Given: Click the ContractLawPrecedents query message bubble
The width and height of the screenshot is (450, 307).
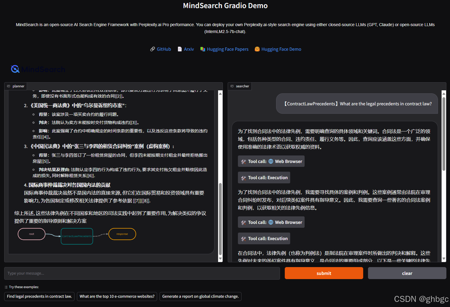Looking at the screenshot, I should tap(357, 104).
